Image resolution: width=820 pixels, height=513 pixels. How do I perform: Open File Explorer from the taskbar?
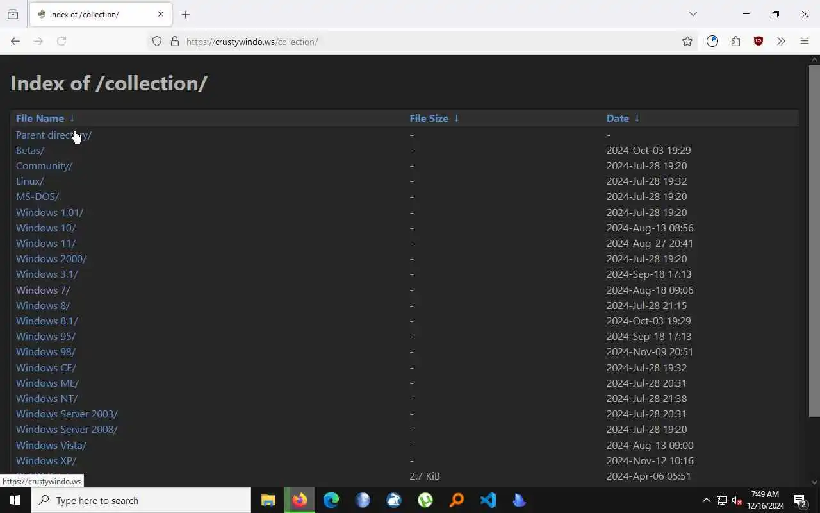(x=268, y=500)
